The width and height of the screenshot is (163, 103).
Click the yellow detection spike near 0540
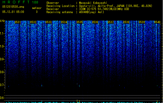pyautogui.click(x=157, y=101)
